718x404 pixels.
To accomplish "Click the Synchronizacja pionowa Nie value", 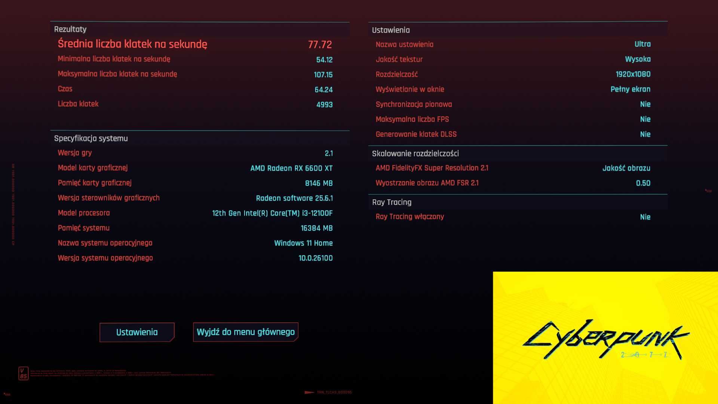I will (645, 104).
